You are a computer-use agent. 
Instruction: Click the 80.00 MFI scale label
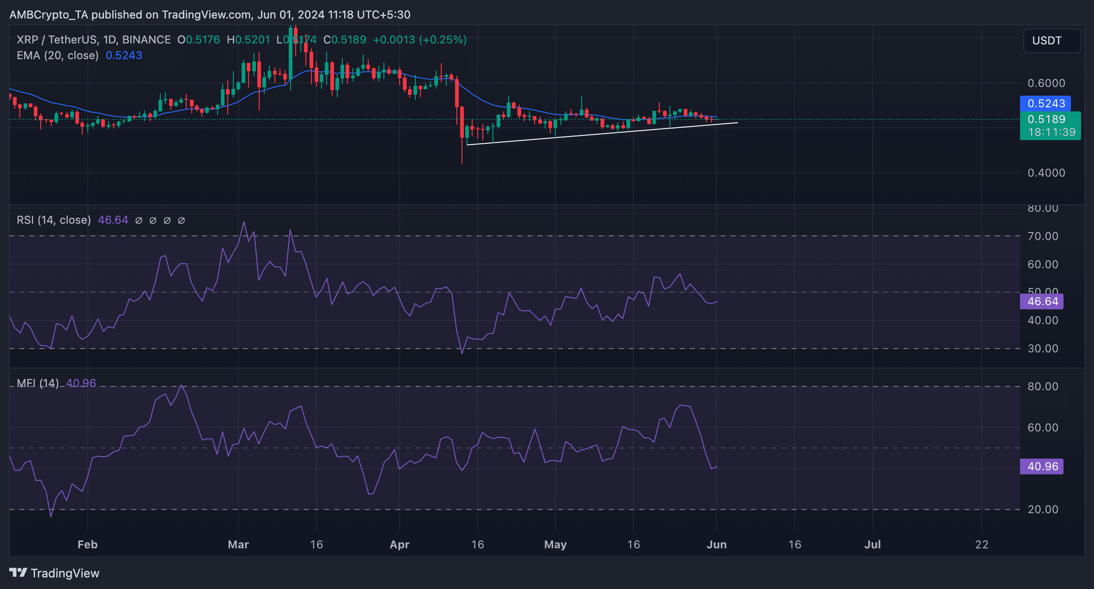click(1043, 387)
